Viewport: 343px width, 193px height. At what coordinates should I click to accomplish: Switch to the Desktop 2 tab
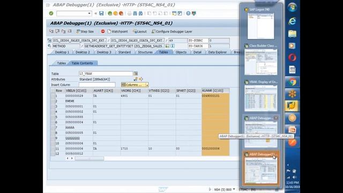tap(83, 52)
